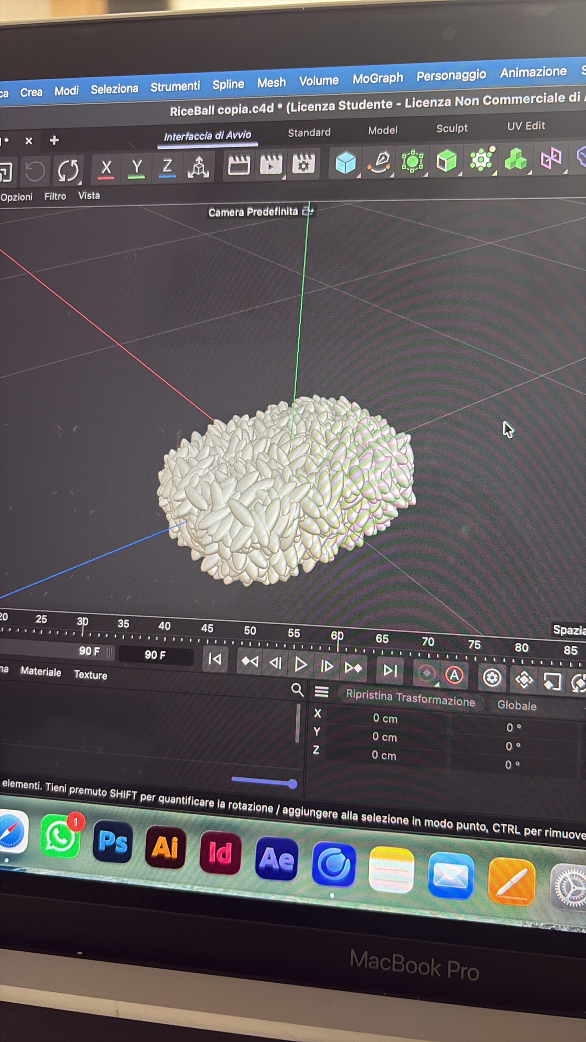Click the Play forward button
This screenshot has height=1042, width=586.
301,664
